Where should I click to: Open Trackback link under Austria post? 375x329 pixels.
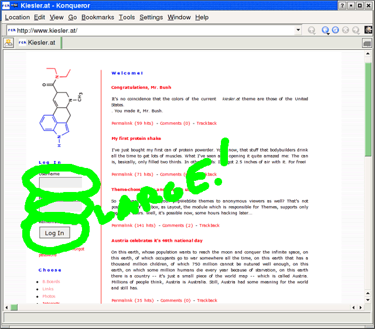point(207,300)
